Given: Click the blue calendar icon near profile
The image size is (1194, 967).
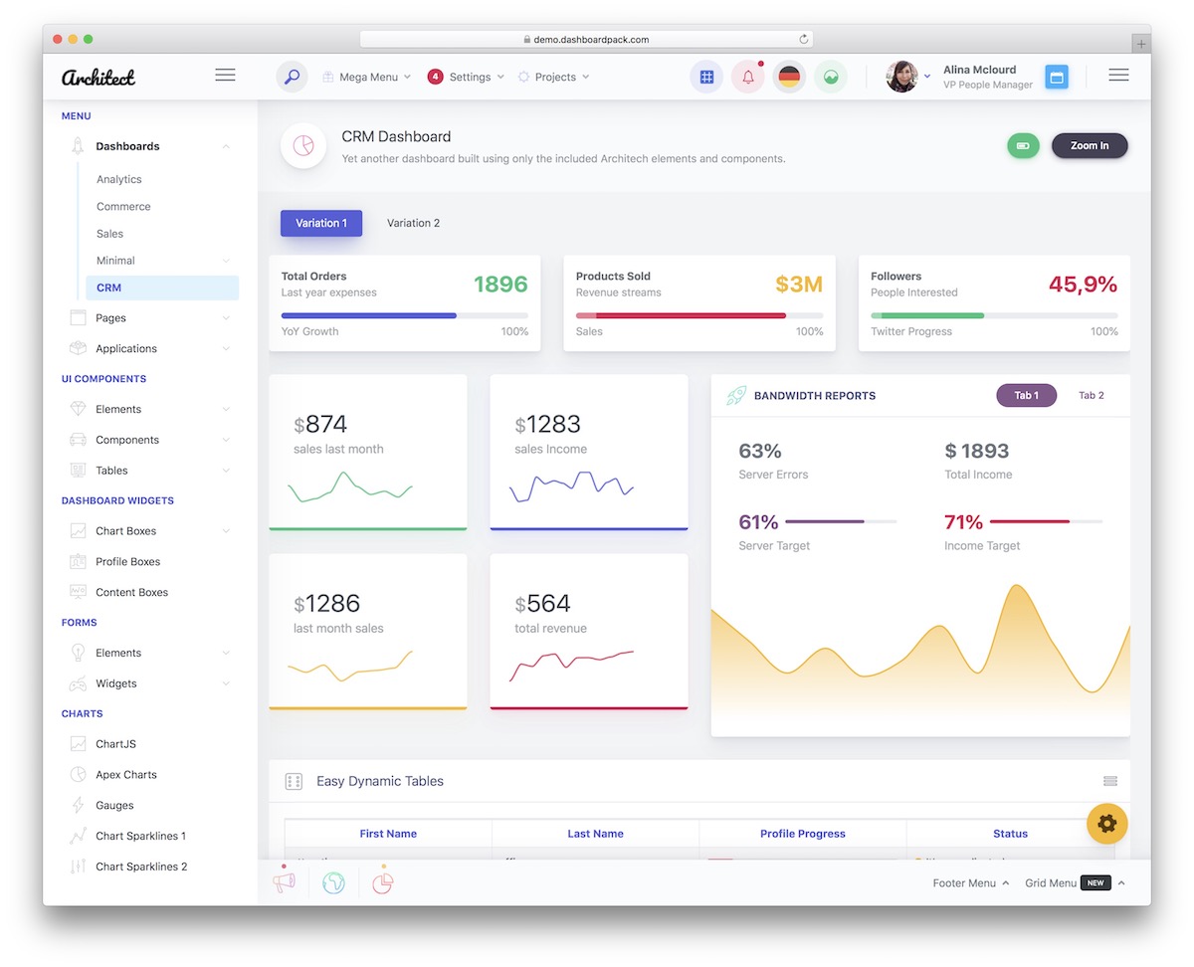Looking at the screenshot, I should coord(1057,77).
